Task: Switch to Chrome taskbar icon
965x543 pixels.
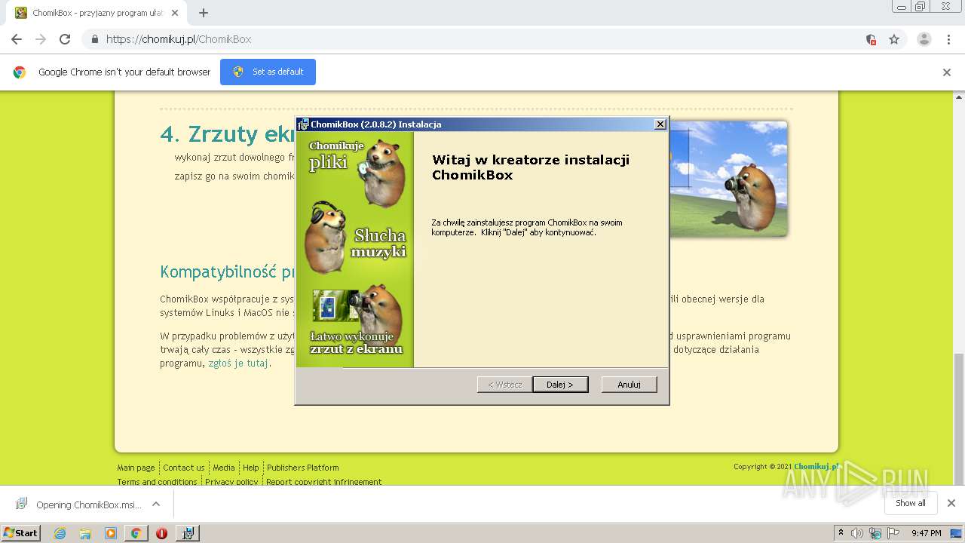Action: tap(136, 533)
